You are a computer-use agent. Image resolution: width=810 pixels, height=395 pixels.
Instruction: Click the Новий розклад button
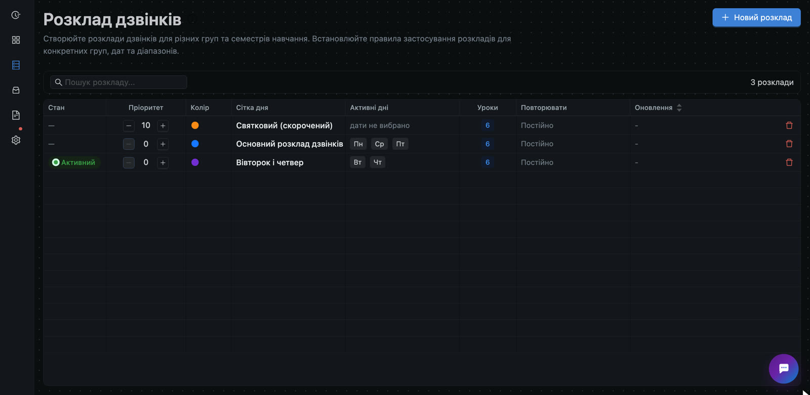click(x=756, y=17)
